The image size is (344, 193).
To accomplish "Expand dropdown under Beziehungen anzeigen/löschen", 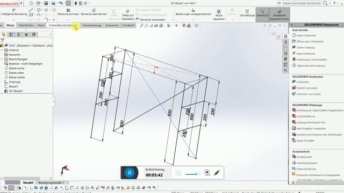I will (x=193, y=20).
